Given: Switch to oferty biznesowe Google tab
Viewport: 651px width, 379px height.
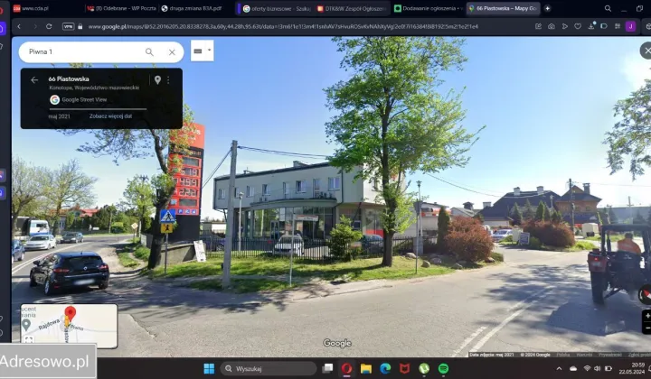Looking at the screenshot, I should coord(276,8).
